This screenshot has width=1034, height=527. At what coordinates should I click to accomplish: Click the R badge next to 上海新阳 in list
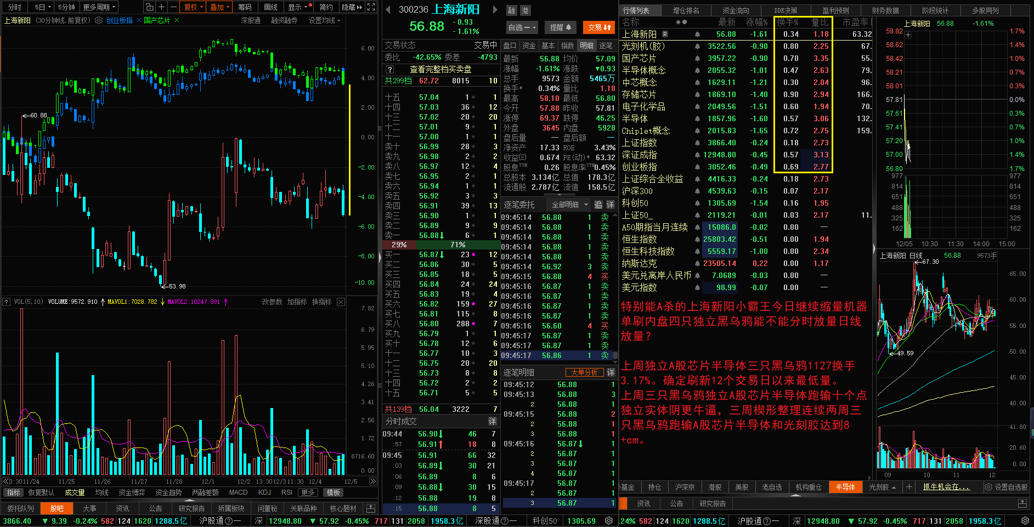[x=665, y=35]
